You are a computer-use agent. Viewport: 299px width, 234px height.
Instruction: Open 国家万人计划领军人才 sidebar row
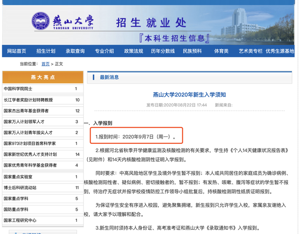tap(43, 121)
